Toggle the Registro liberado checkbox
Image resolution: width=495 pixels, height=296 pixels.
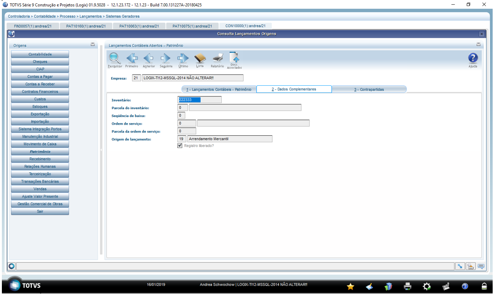pos(180,146)
